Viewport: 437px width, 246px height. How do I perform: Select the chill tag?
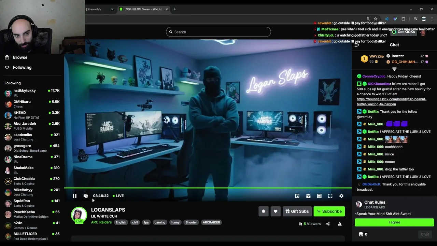135,222
